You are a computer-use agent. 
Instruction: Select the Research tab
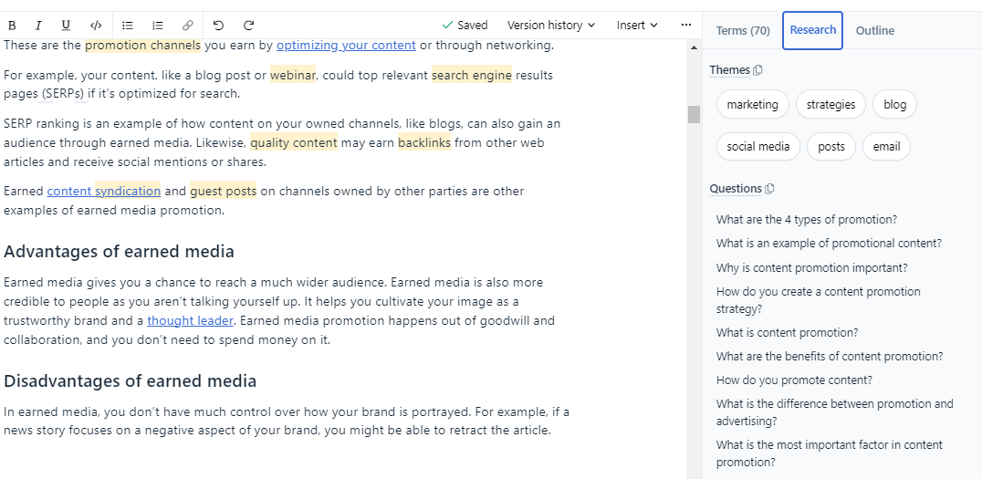[812, 30]
